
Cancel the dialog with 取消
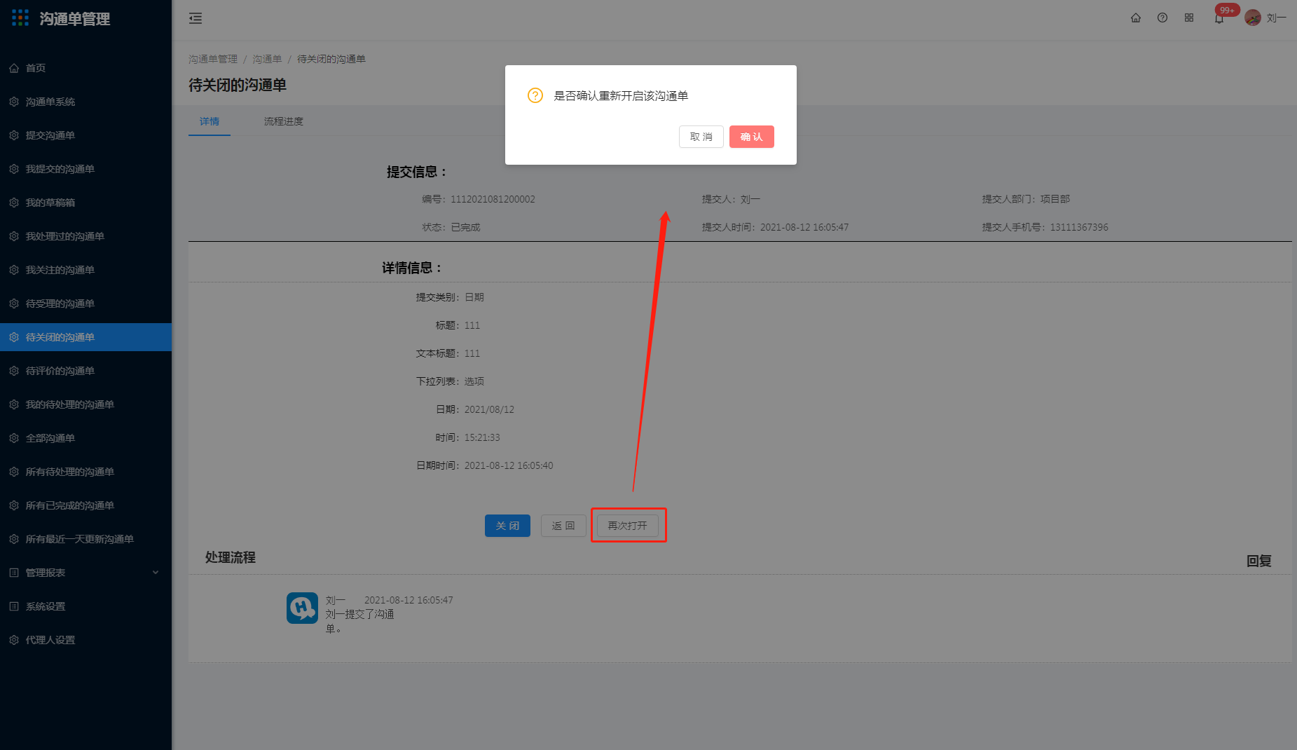tap(701, 137)
